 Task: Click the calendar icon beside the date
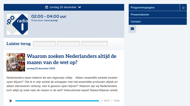(47, 7)
